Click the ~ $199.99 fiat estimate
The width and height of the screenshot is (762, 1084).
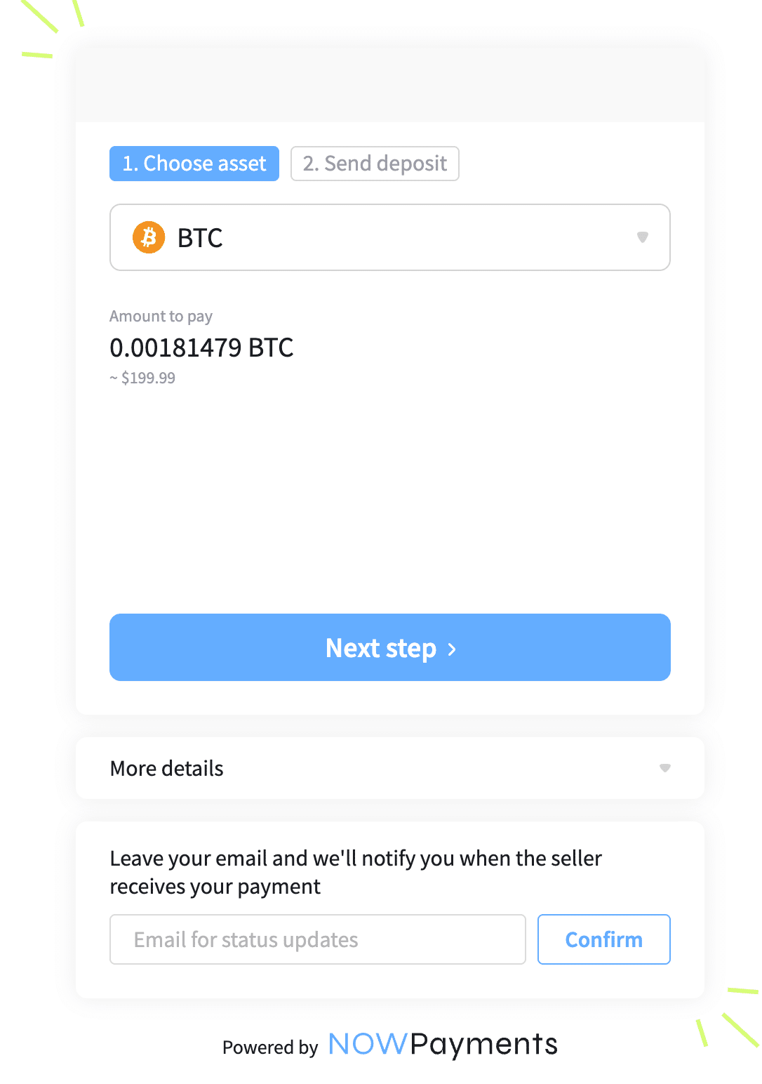point(142,378)
